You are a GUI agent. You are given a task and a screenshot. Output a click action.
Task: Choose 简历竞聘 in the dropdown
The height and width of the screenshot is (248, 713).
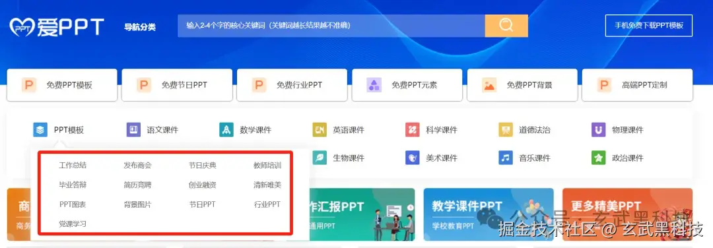click(x=138, y=185)
